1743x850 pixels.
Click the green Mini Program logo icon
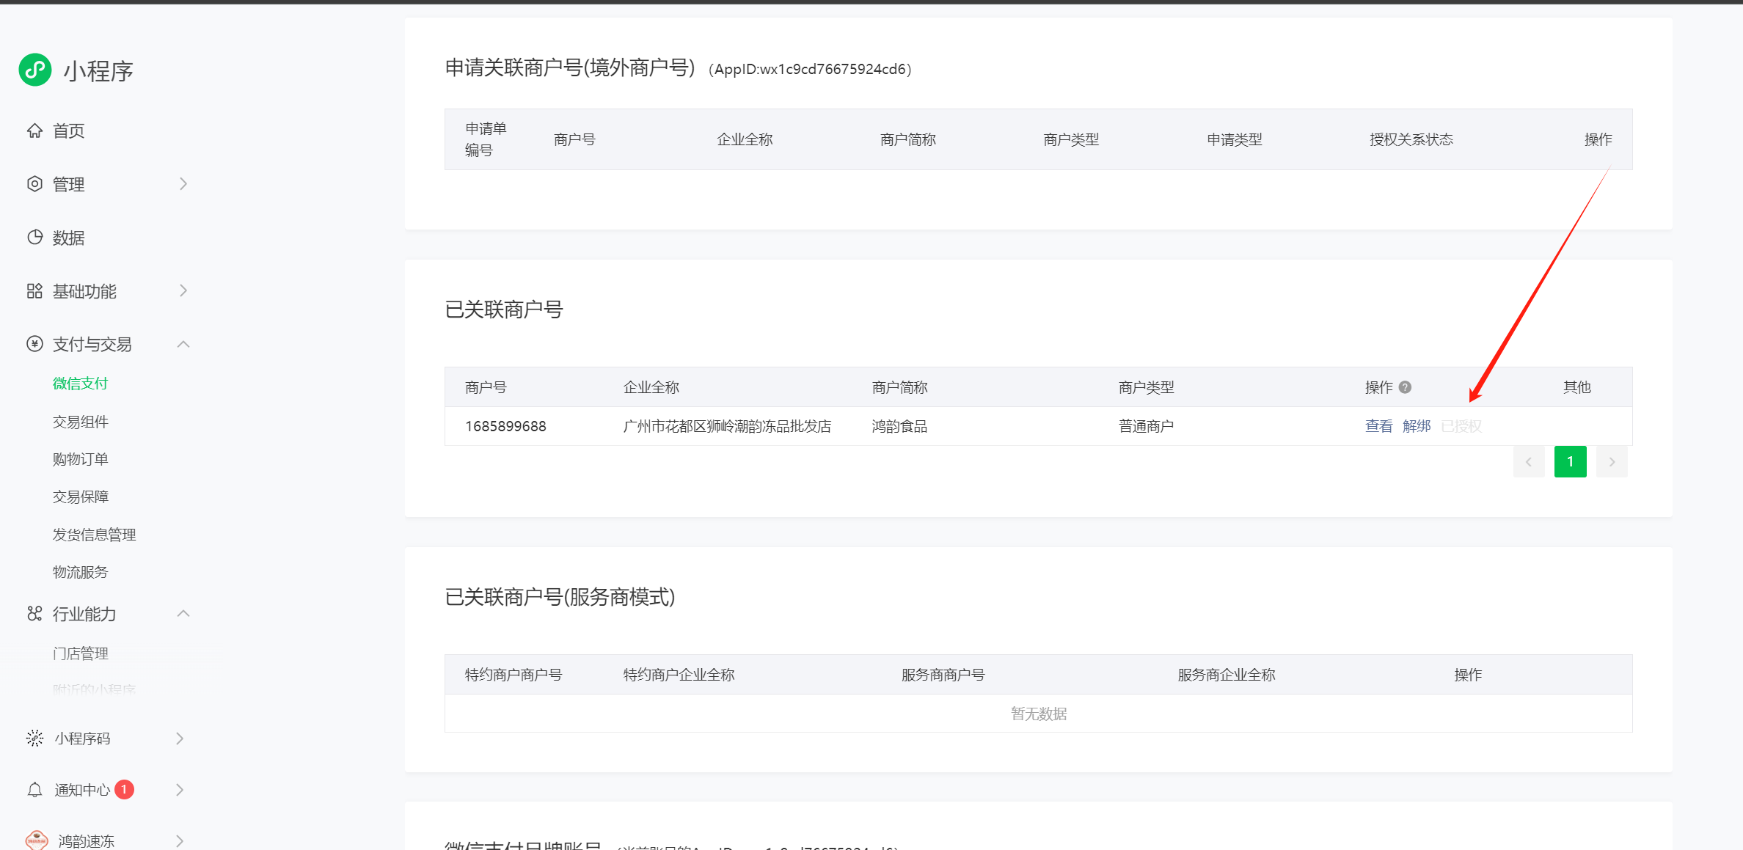(35, 70)
